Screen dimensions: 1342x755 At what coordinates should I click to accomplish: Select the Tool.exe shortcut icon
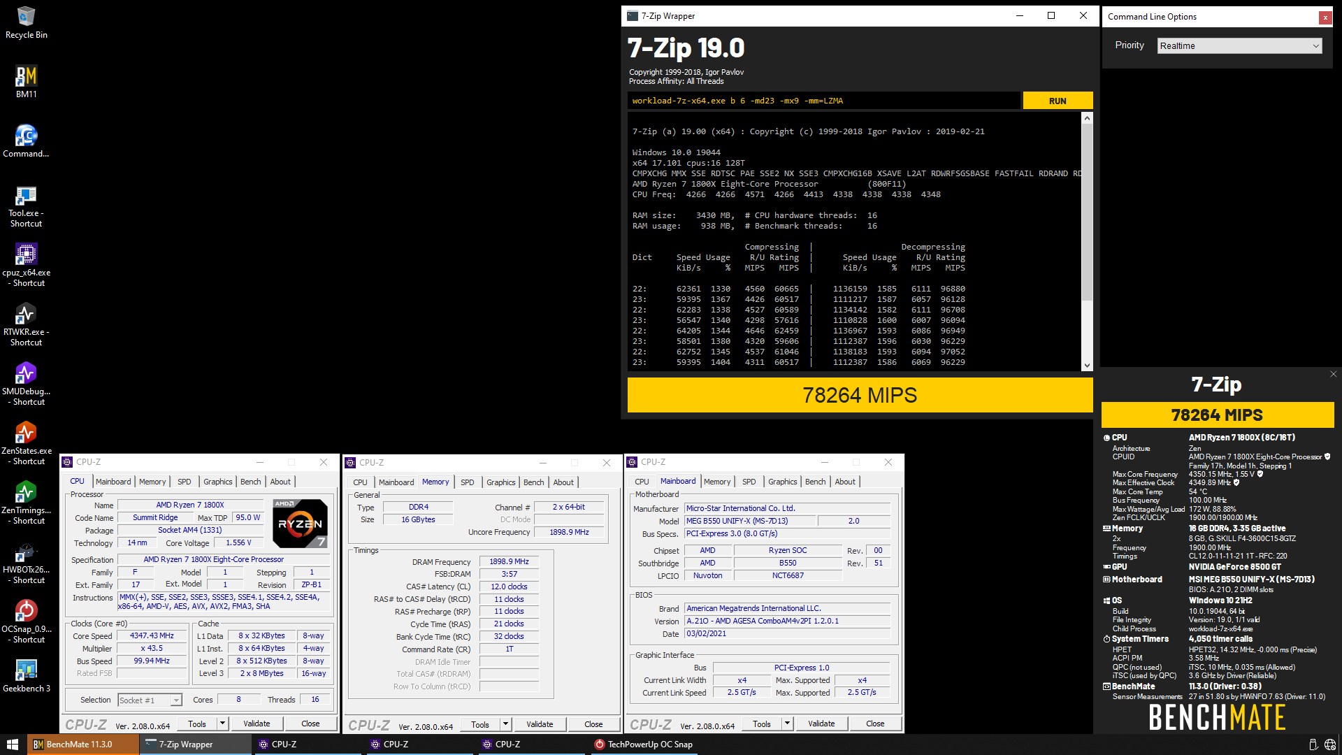pyautogui.click(x=26, y=206)
